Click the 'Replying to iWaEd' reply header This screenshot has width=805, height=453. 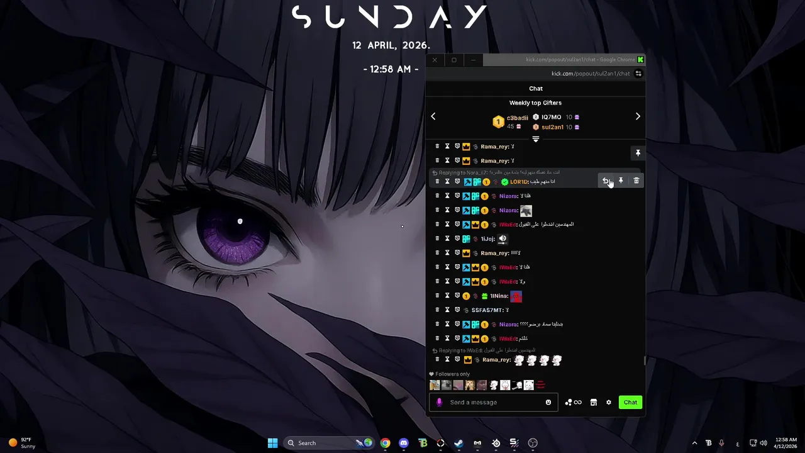(483, 350)
